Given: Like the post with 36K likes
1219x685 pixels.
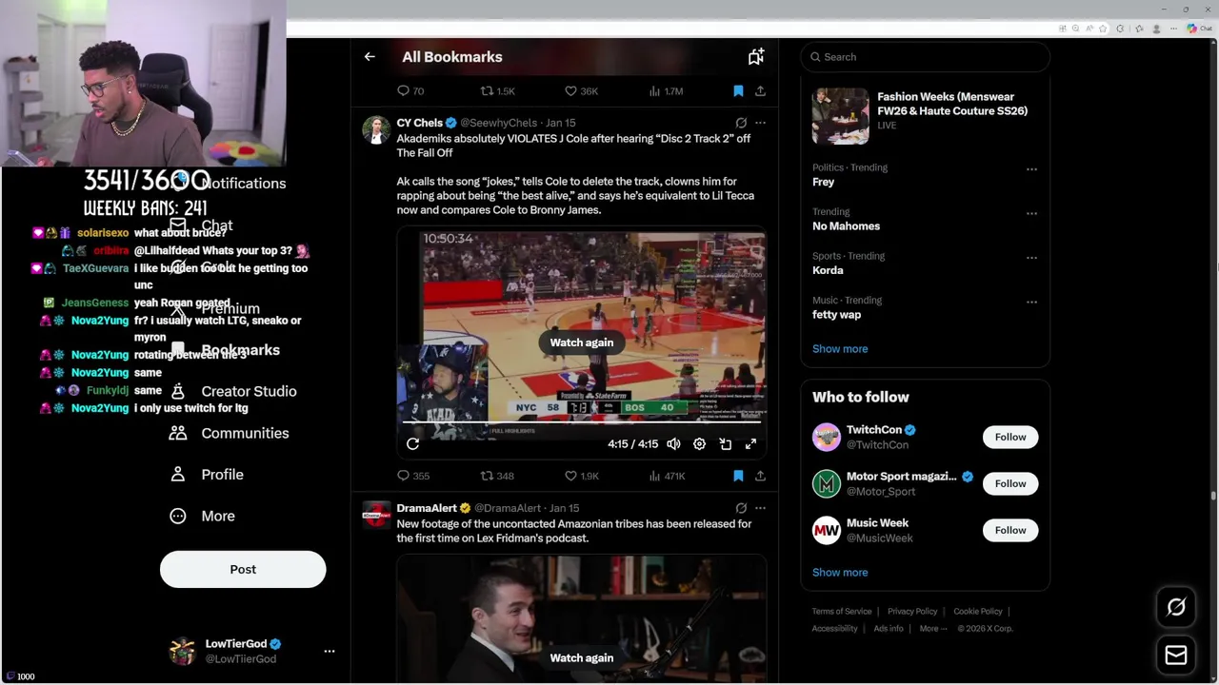Looking at the screenshot, I should [x=581, y=91].
